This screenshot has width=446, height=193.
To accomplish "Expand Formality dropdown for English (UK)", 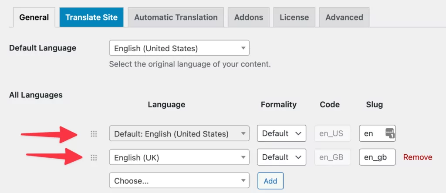I will 282,157.
